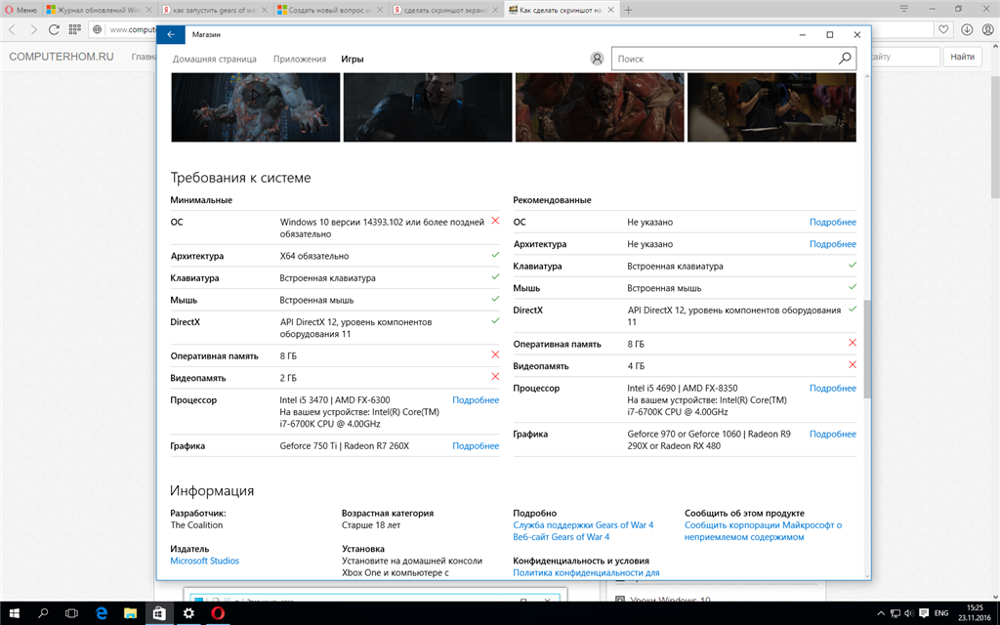Open the Opera "Меню" button
This screenshot has width=1000, height=625.
coord(21,10)
